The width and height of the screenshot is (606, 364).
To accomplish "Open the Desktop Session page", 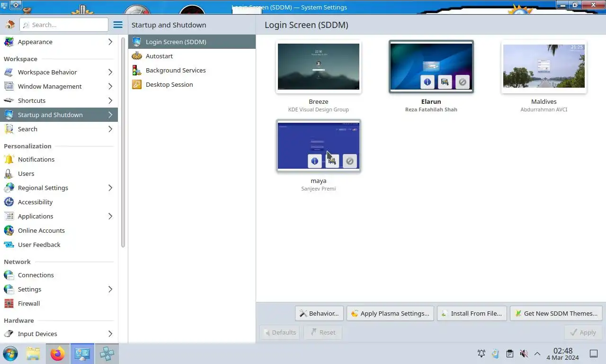I will (192, 84).
